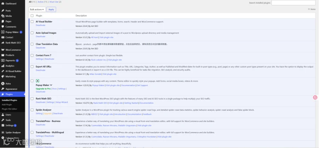Check the Spider Analyser plugin checkbox
This screenshot has height=148, width=319.
coord(32,110)
